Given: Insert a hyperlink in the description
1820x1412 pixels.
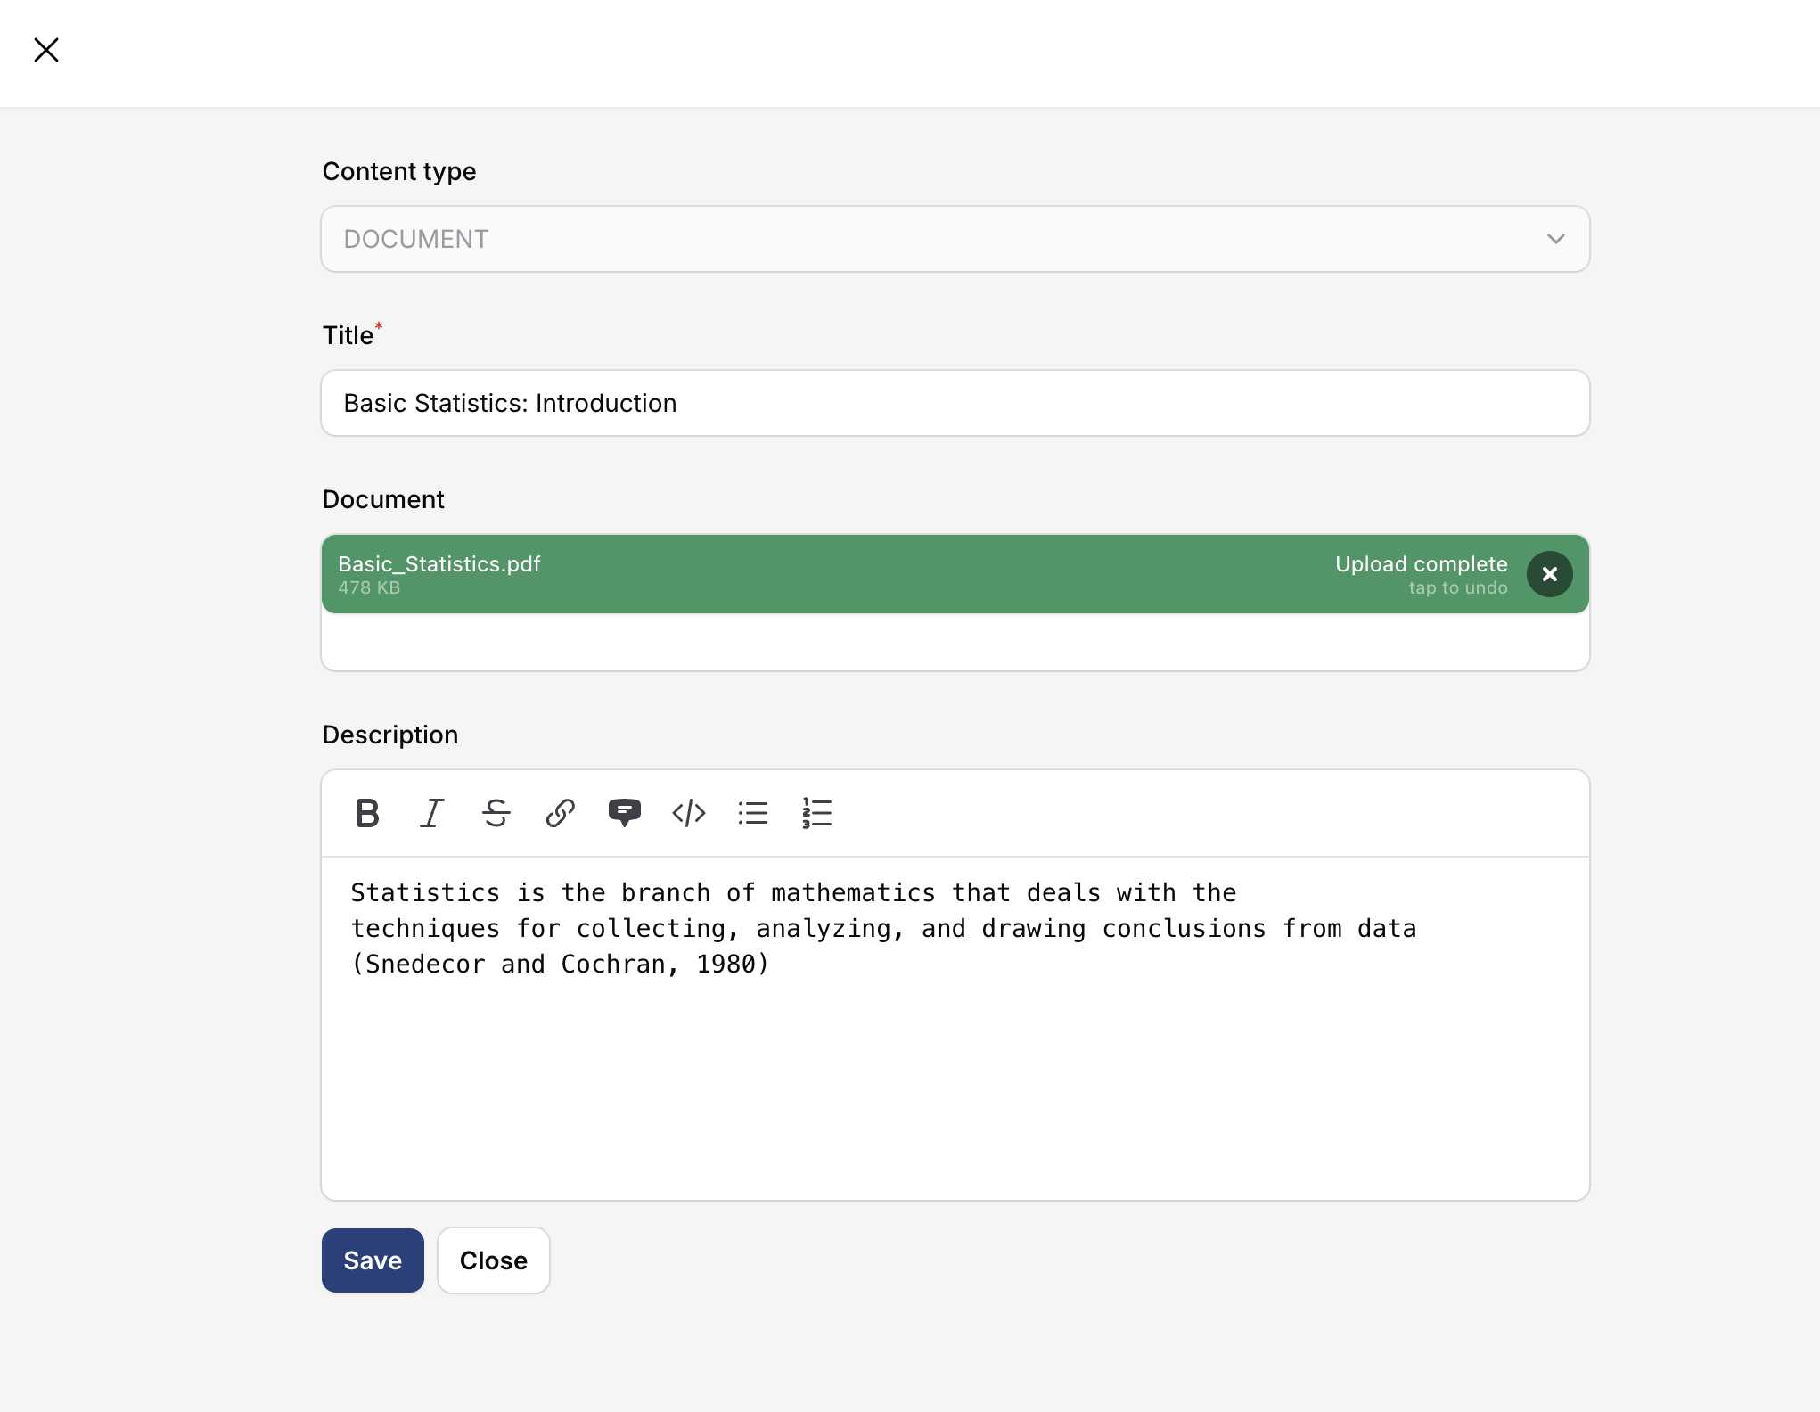Looking at the screenshot, I should pos(561,813).
